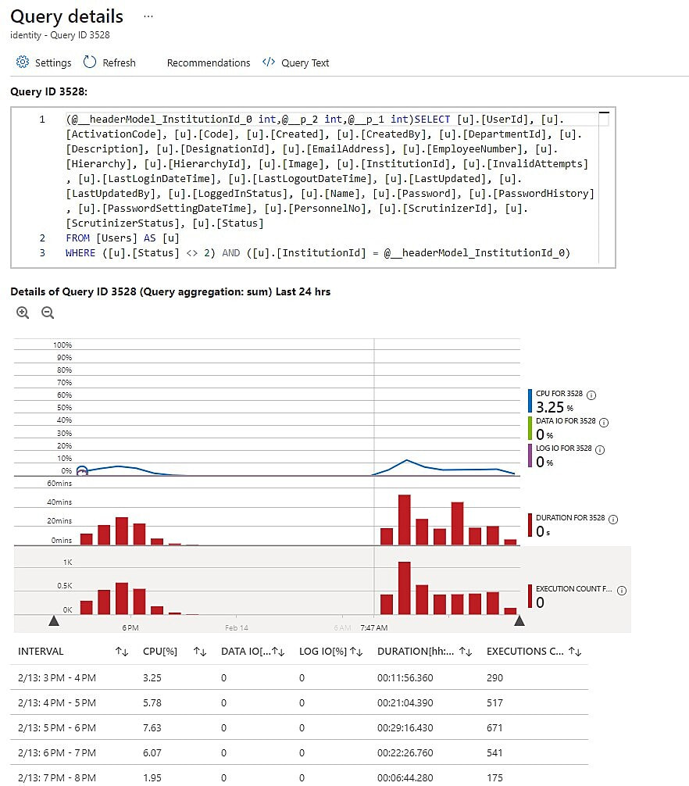Click the circular Refresh icon
The image size is (689, 786).
click(x=90, y=63)
